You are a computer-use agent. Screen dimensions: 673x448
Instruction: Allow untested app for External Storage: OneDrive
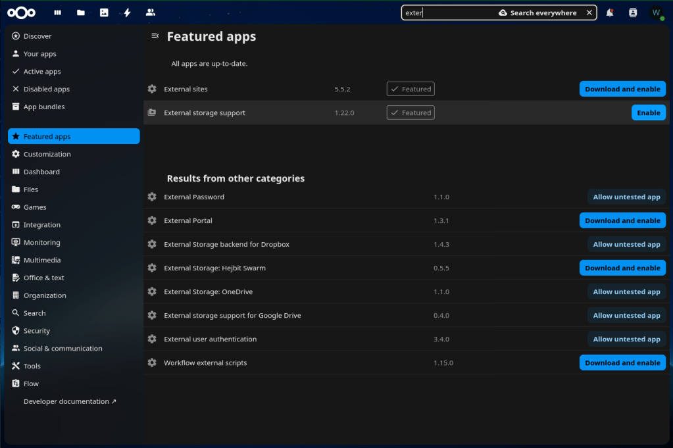626,291
